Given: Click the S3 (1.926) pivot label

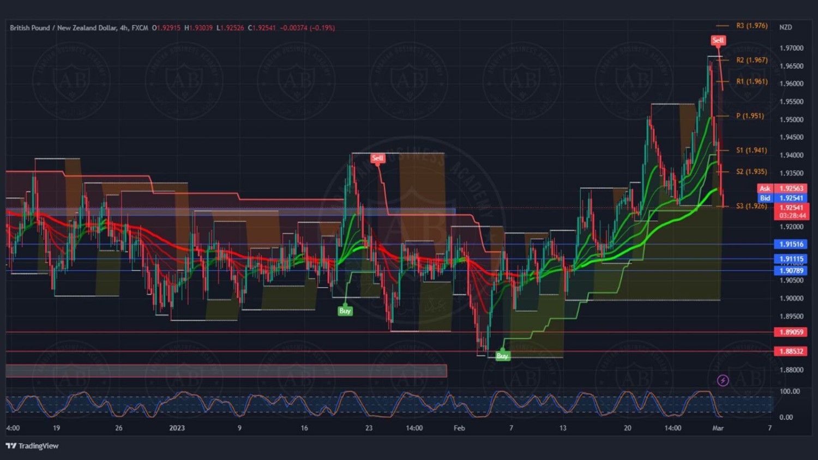Looking at the screenshot, I should click(751, 206).
